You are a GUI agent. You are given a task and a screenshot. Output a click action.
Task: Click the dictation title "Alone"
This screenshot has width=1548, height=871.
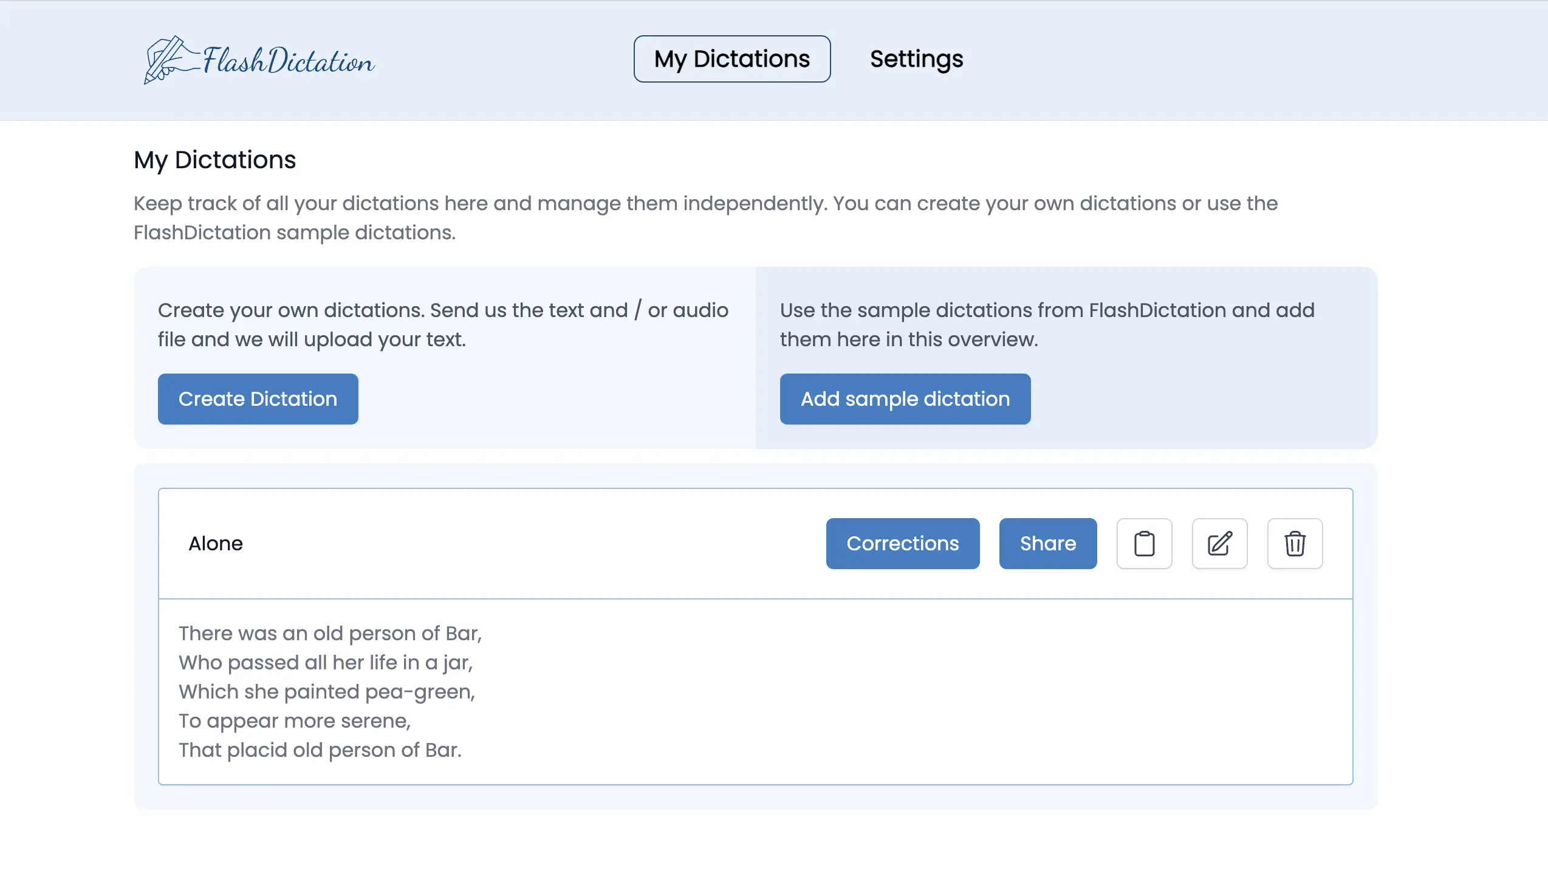point(216,543)
